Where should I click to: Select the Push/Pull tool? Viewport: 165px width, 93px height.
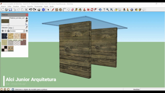(x=84, y=10)
